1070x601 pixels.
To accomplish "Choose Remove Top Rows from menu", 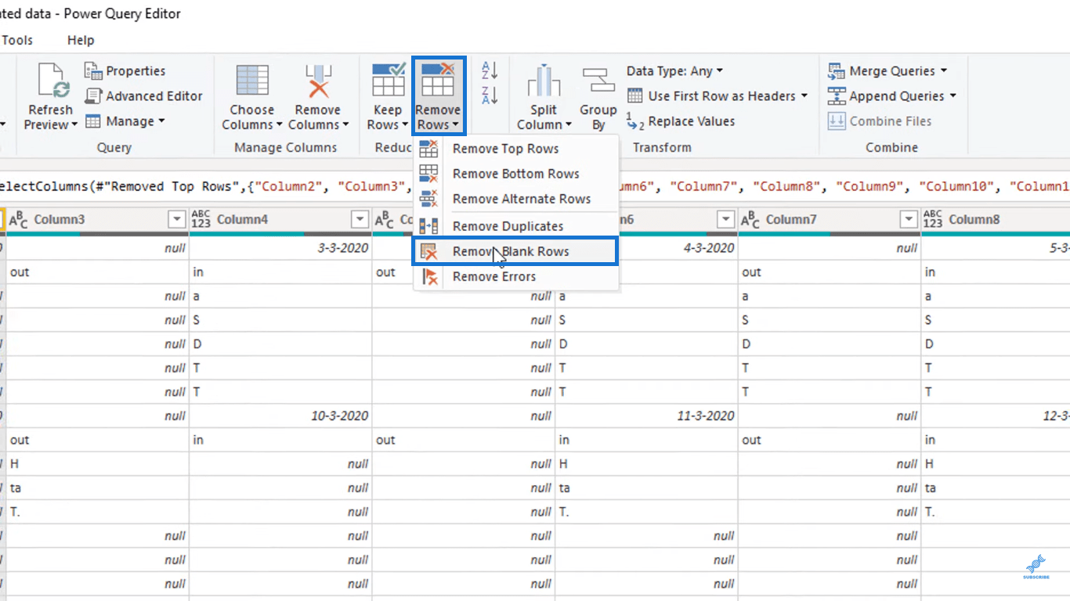I will (516, 149).
